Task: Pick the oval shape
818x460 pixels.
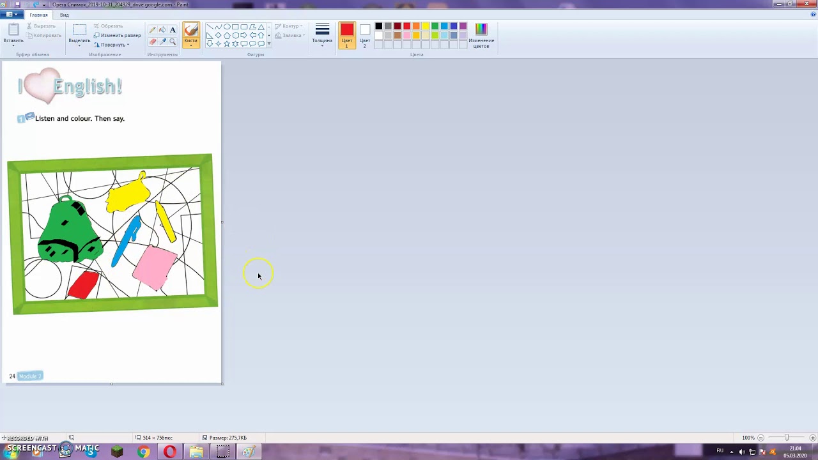Action: (227, 27)
